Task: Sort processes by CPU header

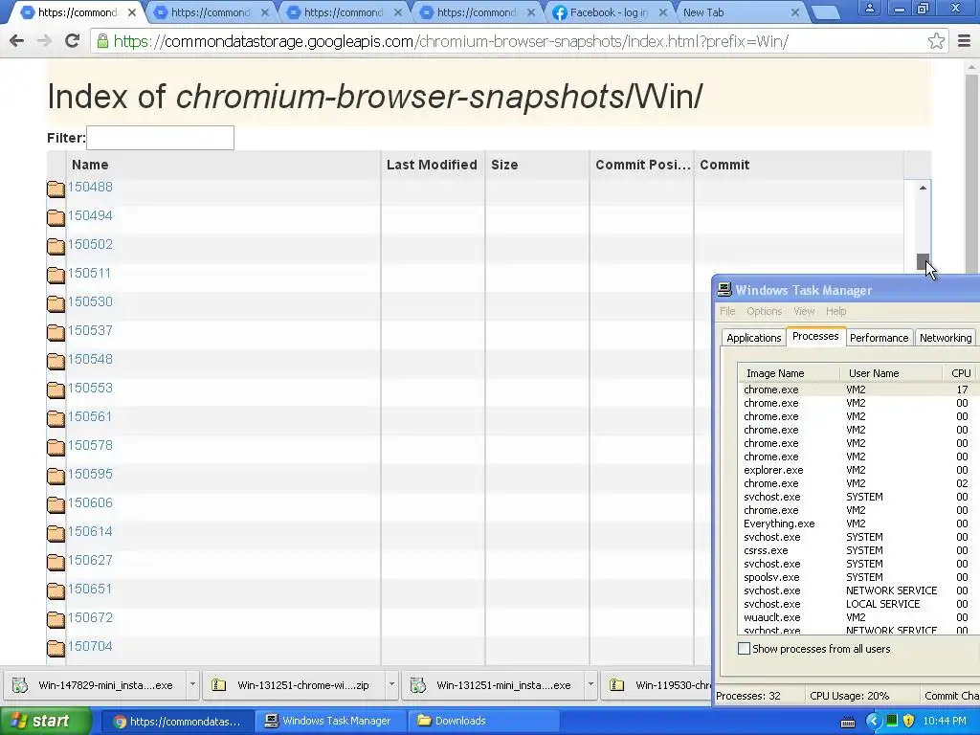Action: pyautogui.click(x=961, y=373)
